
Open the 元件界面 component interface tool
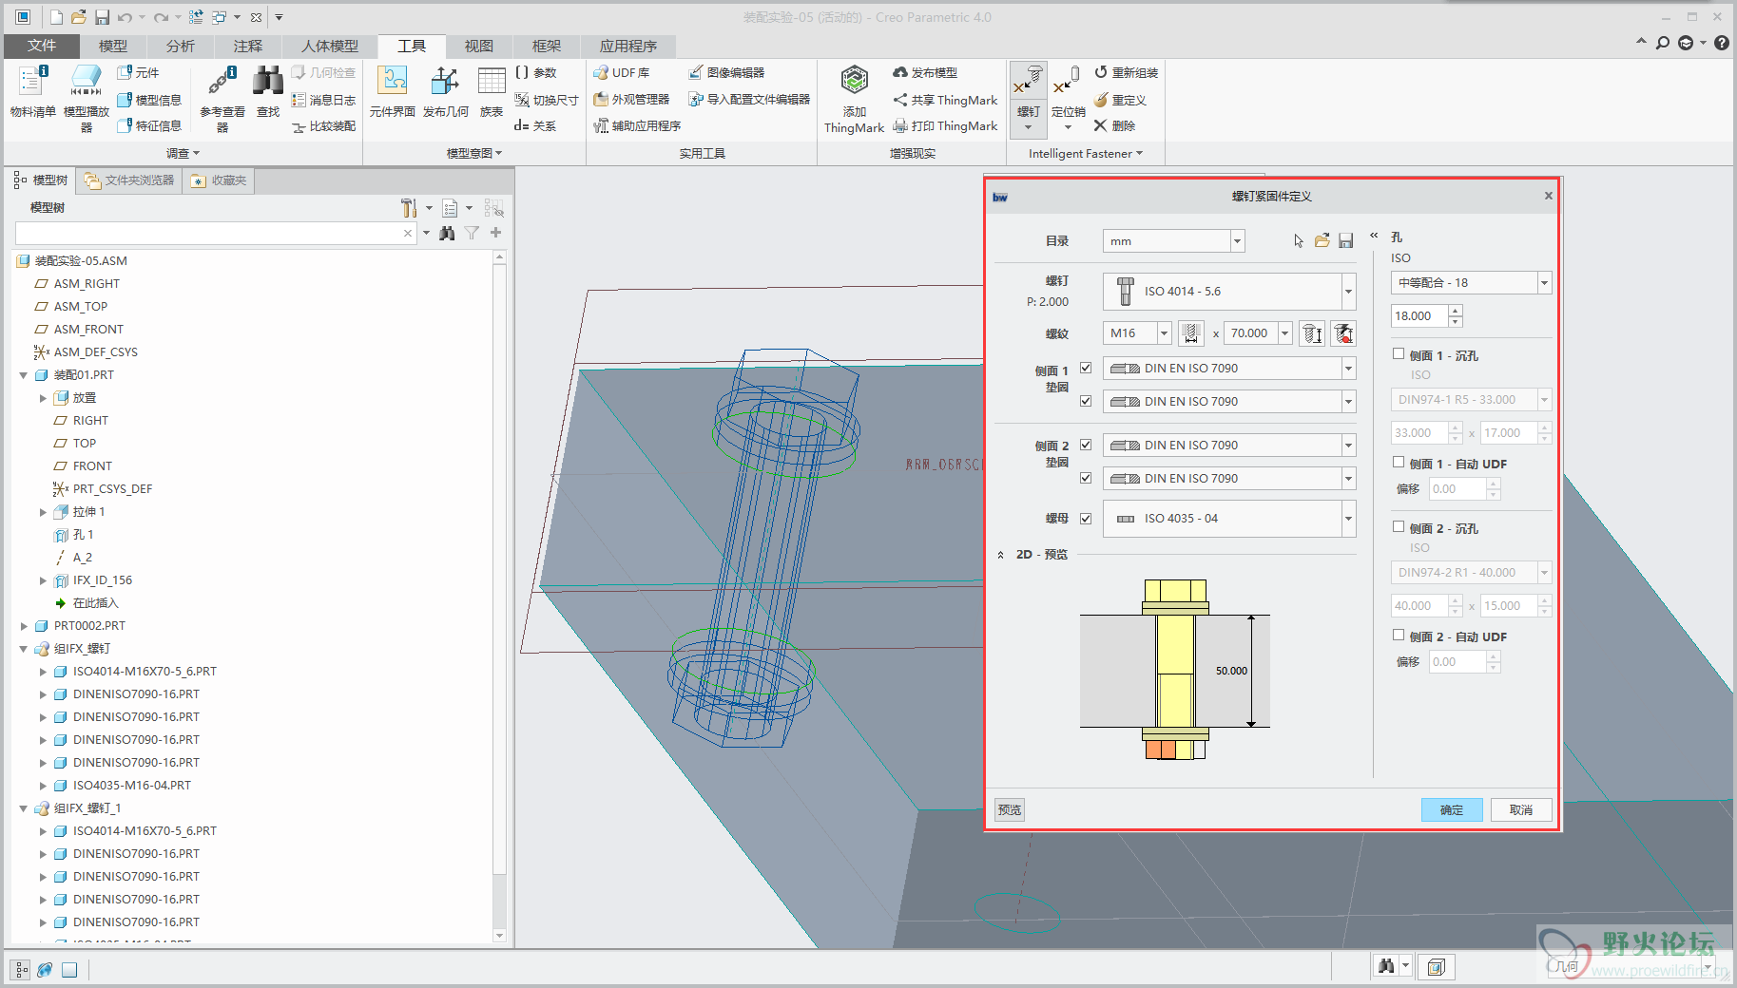tap(393, 92)
